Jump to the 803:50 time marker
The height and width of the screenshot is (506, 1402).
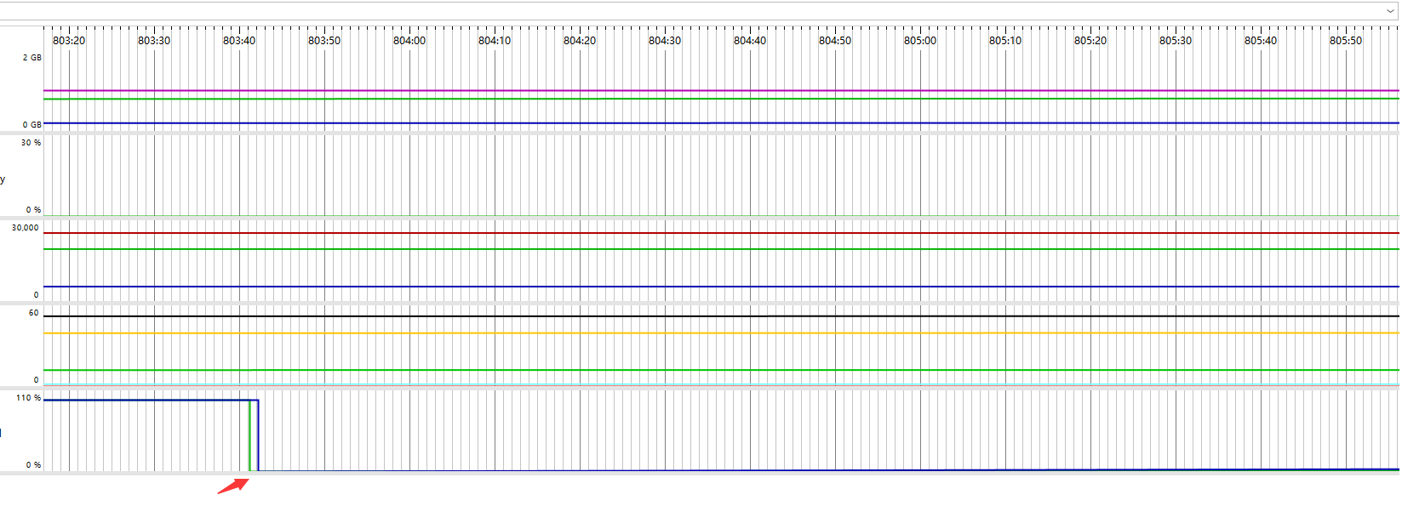click(324, 41)
